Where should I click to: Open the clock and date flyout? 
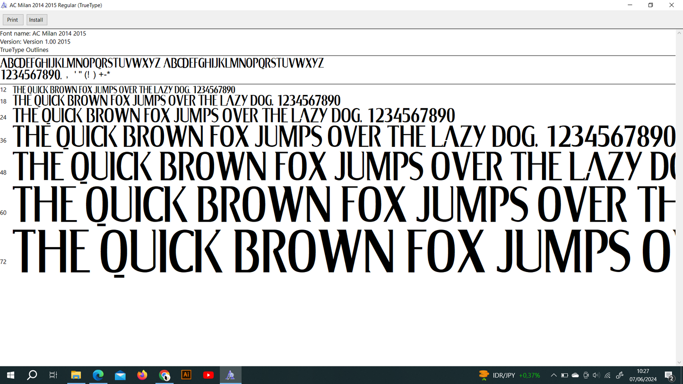(643, 375)
